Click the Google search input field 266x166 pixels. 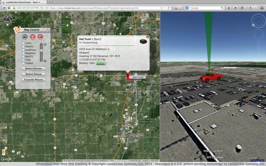point(205,8)
